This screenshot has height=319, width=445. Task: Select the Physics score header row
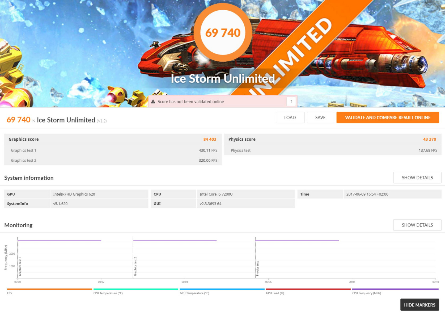coord(332,139)
